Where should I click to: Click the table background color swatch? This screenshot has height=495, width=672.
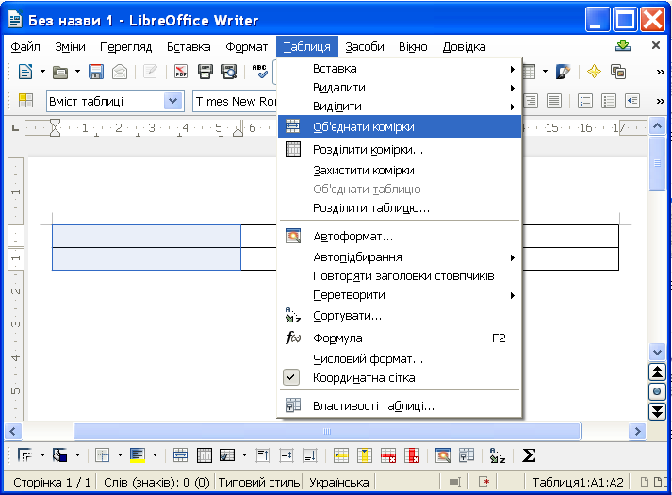(136, 455)
